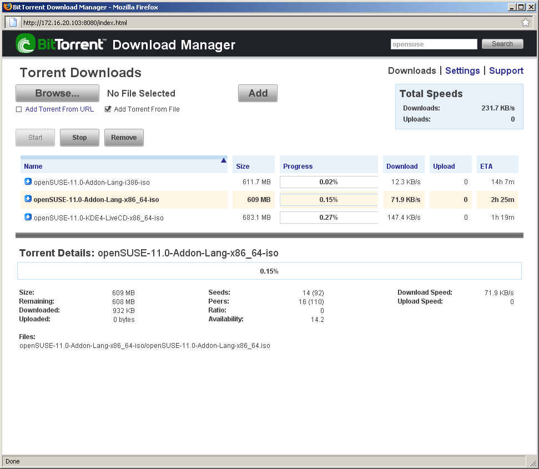Sort by the ETA column header
Image resolution: width=539 pixels, height=469 pixels.
[497, 164]
